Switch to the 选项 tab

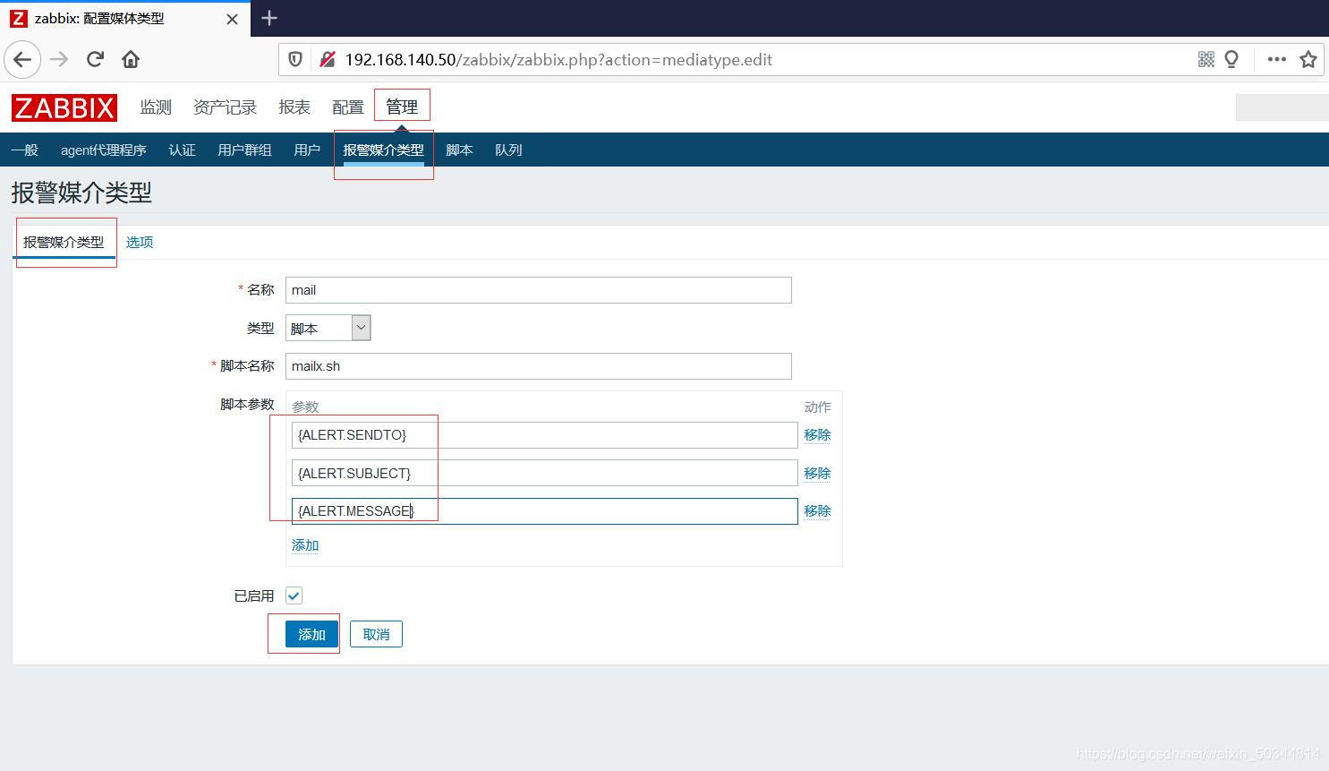coord(140,242)
